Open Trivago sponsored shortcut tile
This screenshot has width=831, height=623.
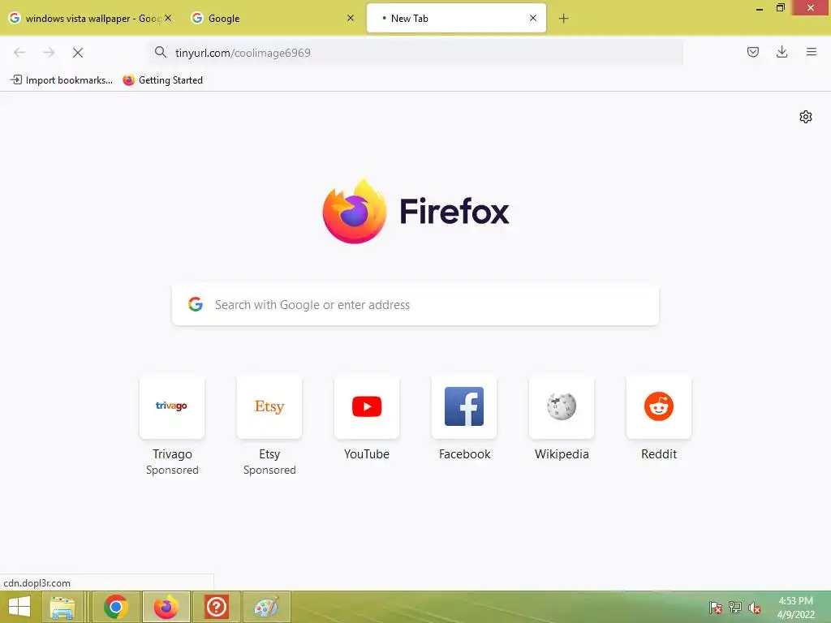pos(172,406)
